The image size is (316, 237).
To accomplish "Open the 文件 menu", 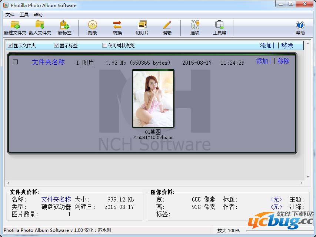I will tap(10, 15).
